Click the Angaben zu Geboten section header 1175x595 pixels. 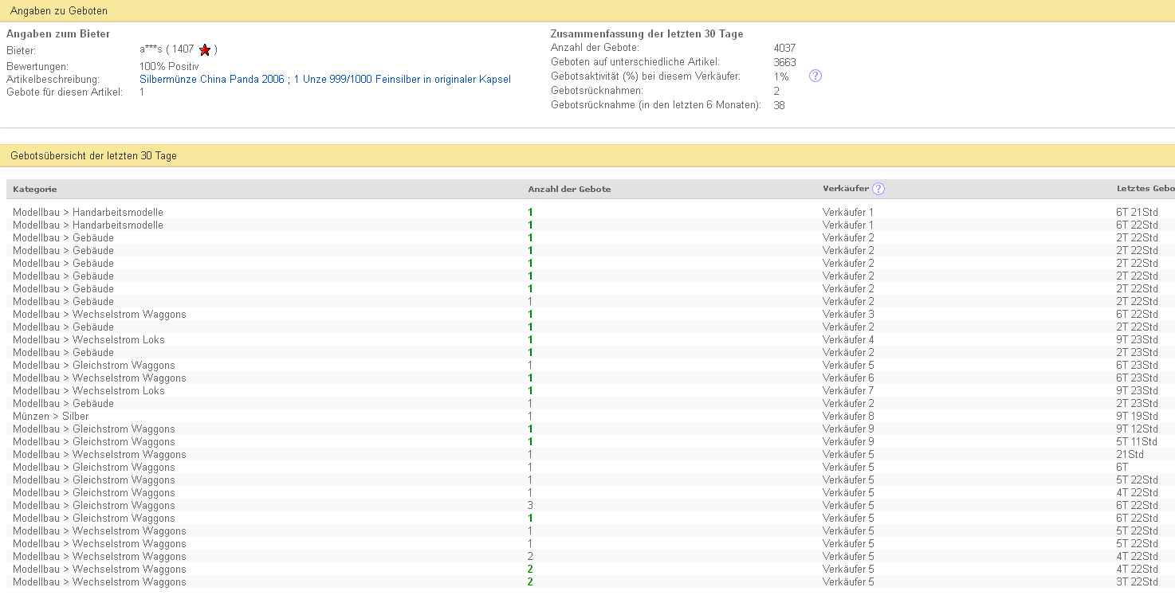(x=59, y=11)
